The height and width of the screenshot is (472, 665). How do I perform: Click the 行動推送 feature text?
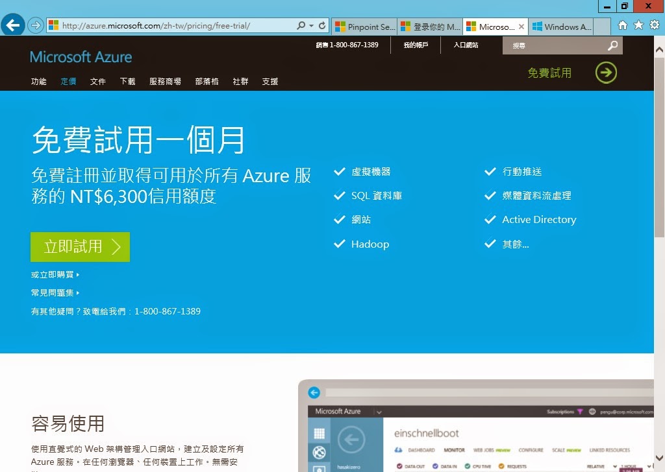[522, 171]
